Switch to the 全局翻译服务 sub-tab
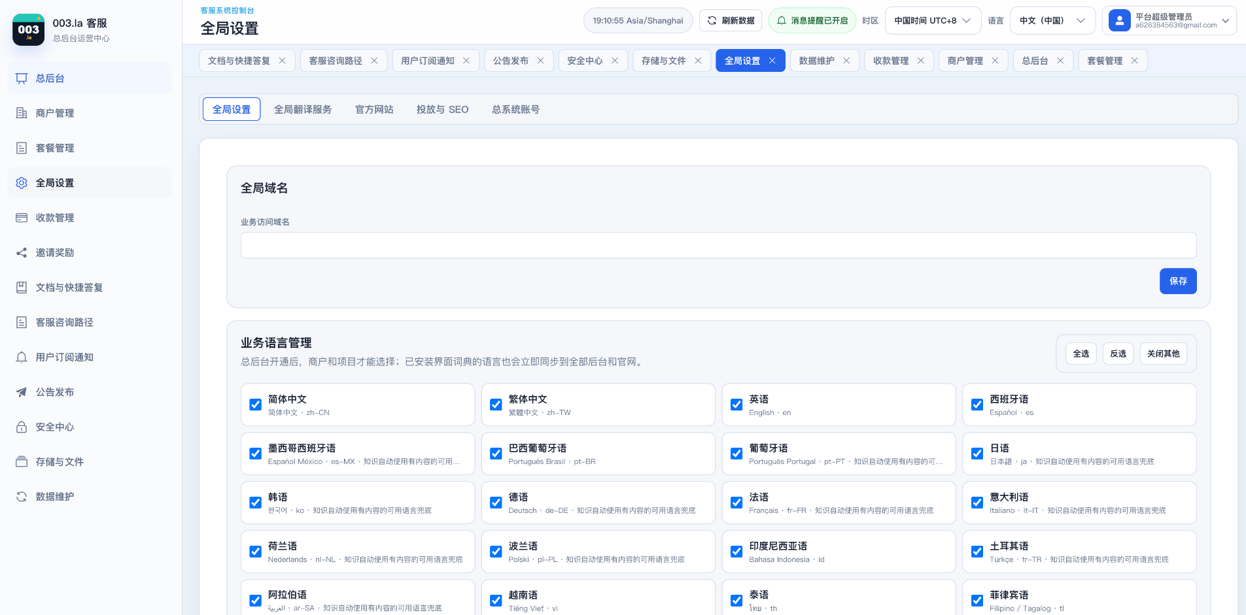 303,109
